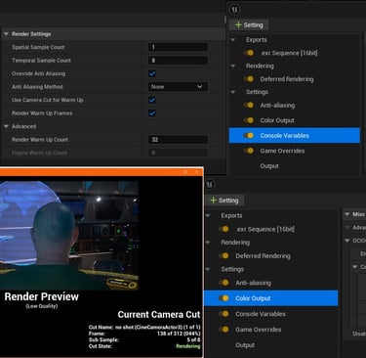The image size is (366, 358).
Task: Toggle Deferred Rendering switch in upper panel
Action: tap(249, 79)
